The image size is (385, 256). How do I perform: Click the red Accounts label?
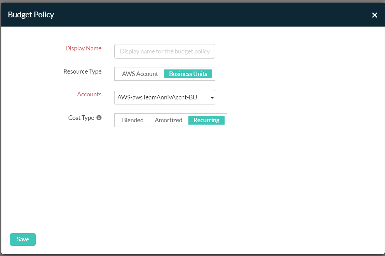click(x=89, y=94)
